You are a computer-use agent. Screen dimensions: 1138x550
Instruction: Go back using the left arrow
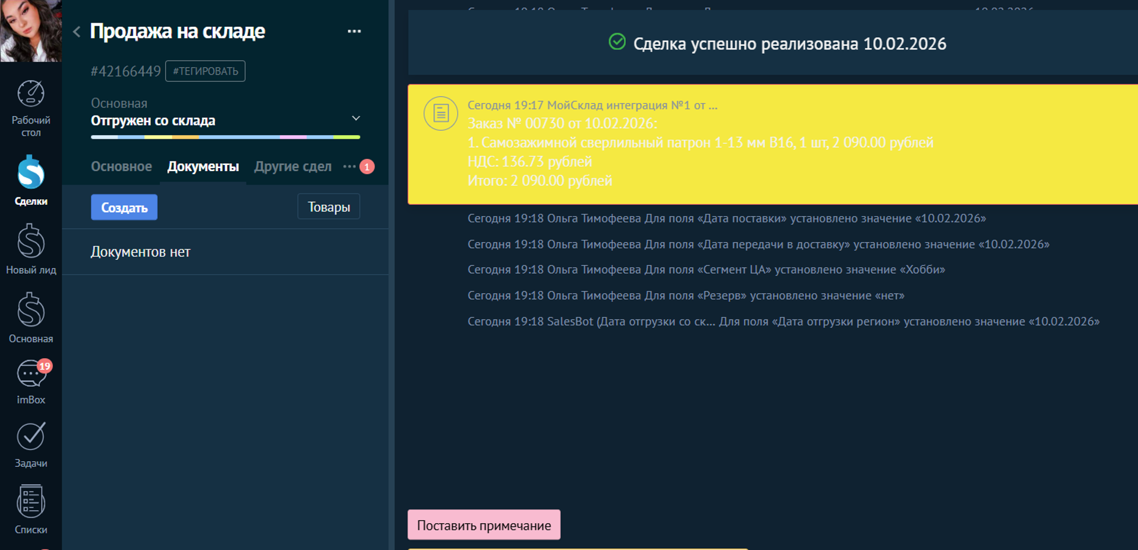(x=76, y=32)
